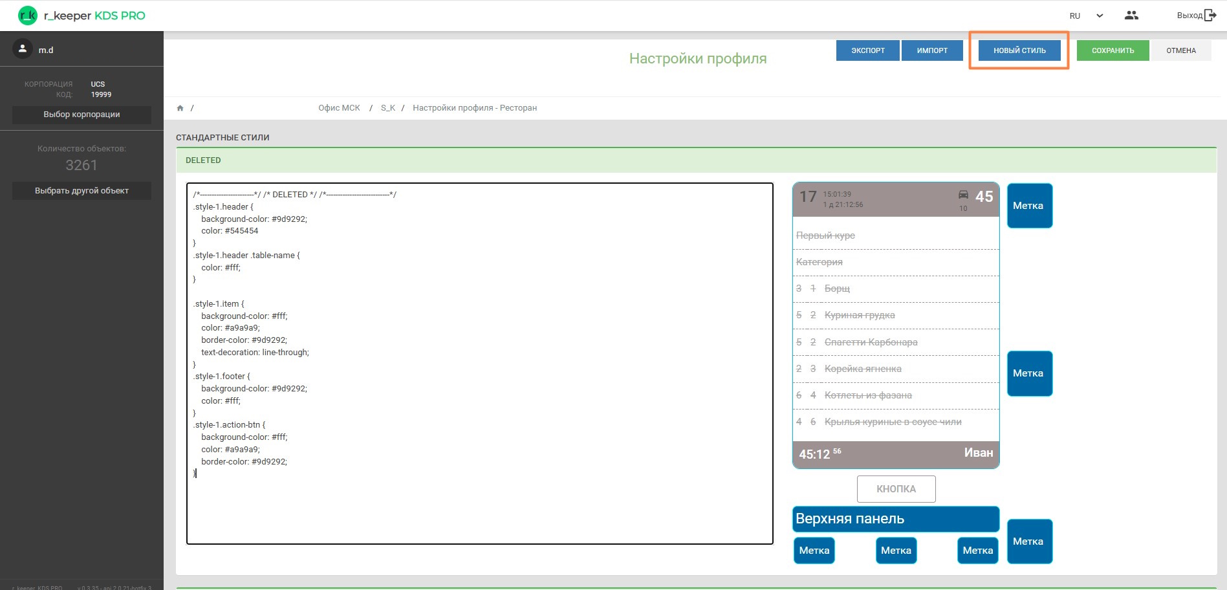1227x590 pixels.
Task: Create a style with Новый стиль
Action: [1019, 50]
